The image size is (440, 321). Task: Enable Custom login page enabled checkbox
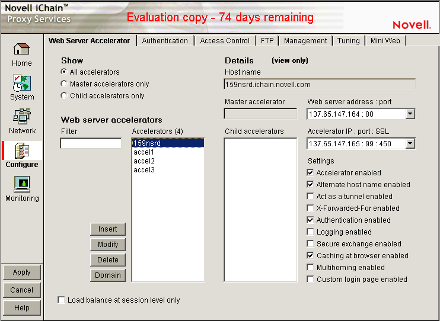point(310,279)
